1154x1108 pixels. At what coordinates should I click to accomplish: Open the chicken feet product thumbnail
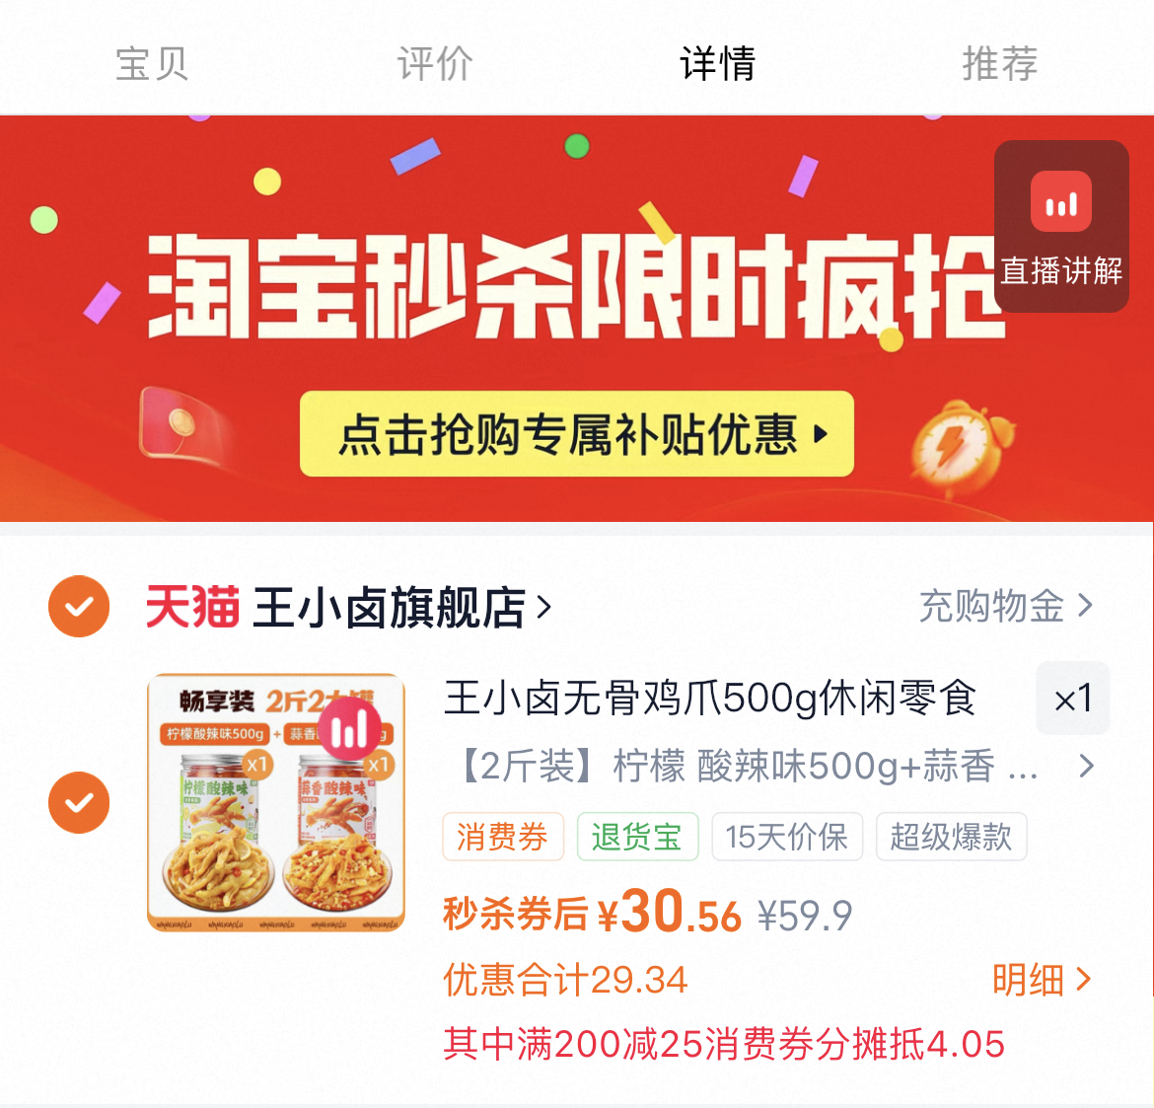[276, 802]
